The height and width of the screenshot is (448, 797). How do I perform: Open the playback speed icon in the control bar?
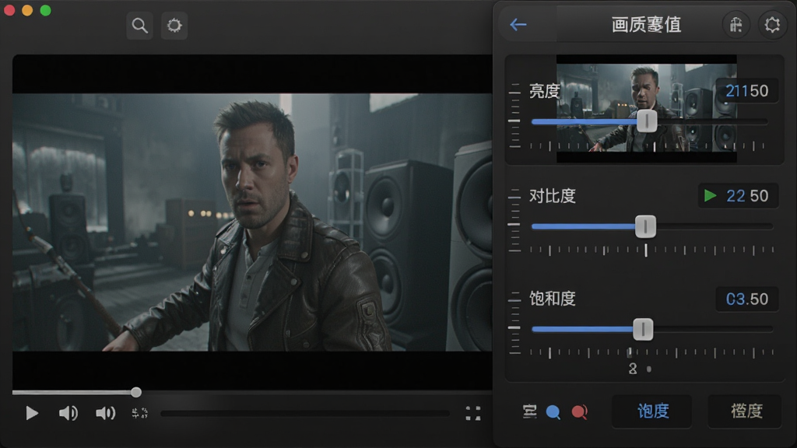pos(140,413)
